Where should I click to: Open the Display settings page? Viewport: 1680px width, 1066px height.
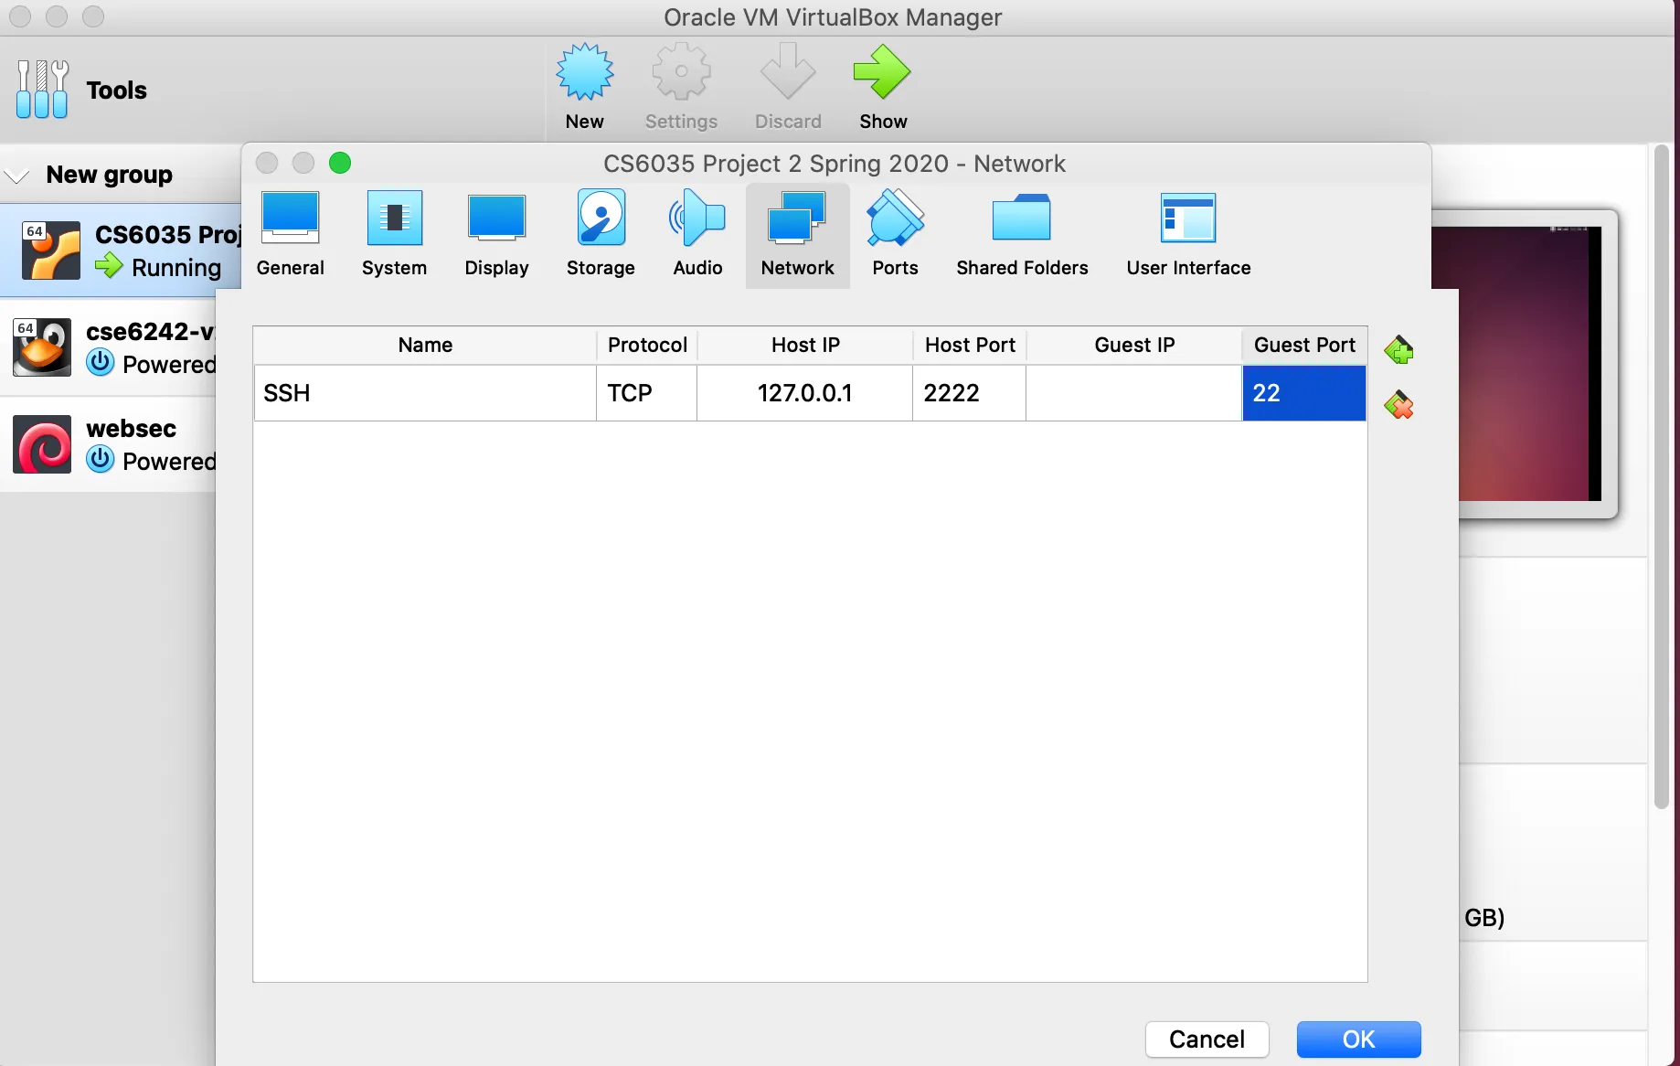click(x=496, y=233)
